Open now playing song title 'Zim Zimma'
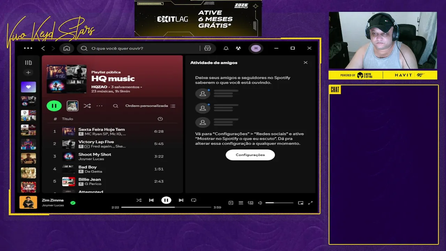The image size is (446, 251). pos(53,200)
